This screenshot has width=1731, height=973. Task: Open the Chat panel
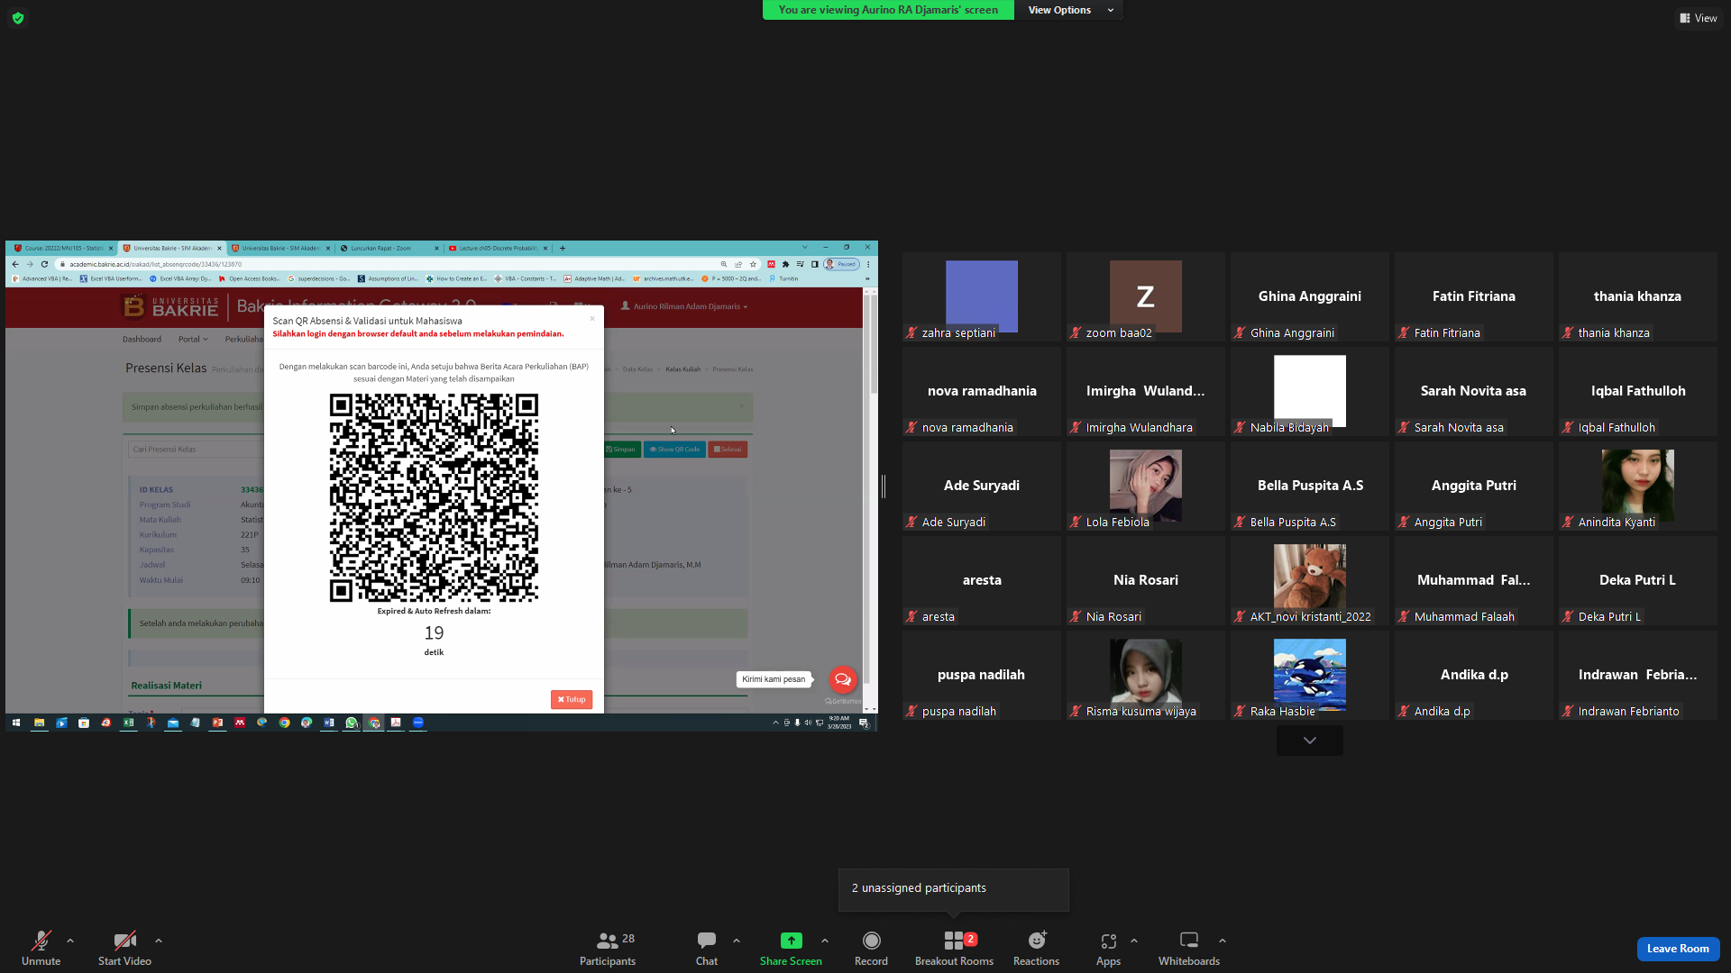coord(707,949)
